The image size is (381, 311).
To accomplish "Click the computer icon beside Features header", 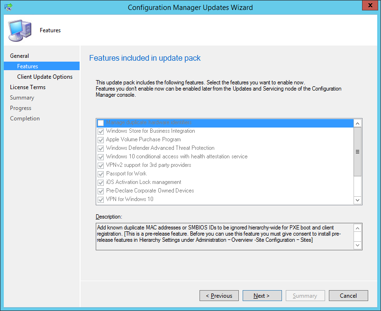I will point(20,31).
